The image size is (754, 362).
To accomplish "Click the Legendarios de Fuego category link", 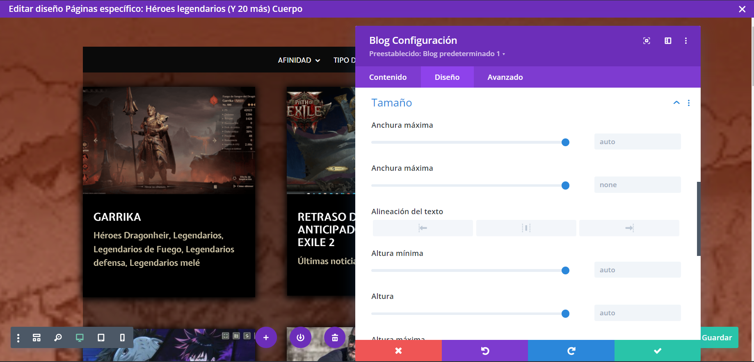I will coord(137,249).
